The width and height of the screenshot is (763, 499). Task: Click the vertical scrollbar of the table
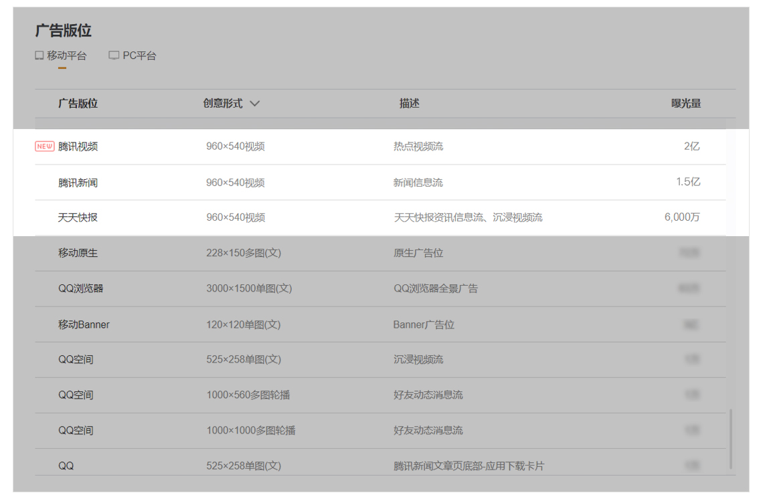click(730, 439)
